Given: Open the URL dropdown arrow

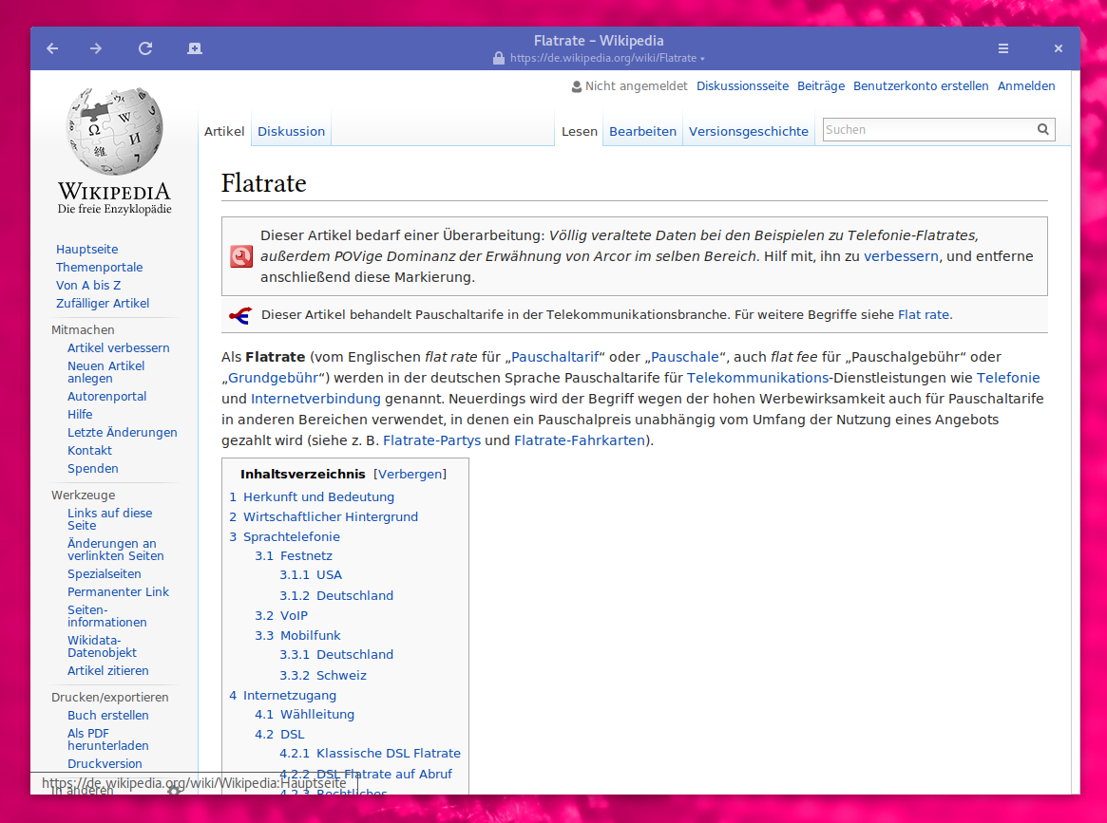Looking at the screenshot, I should point(702,59).
